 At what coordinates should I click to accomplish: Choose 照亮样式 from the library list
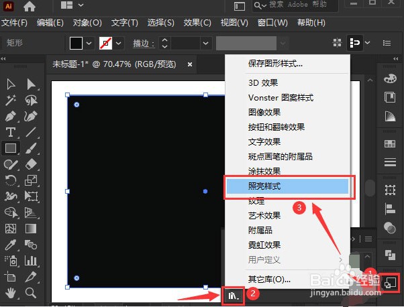[x=287, y=186]
